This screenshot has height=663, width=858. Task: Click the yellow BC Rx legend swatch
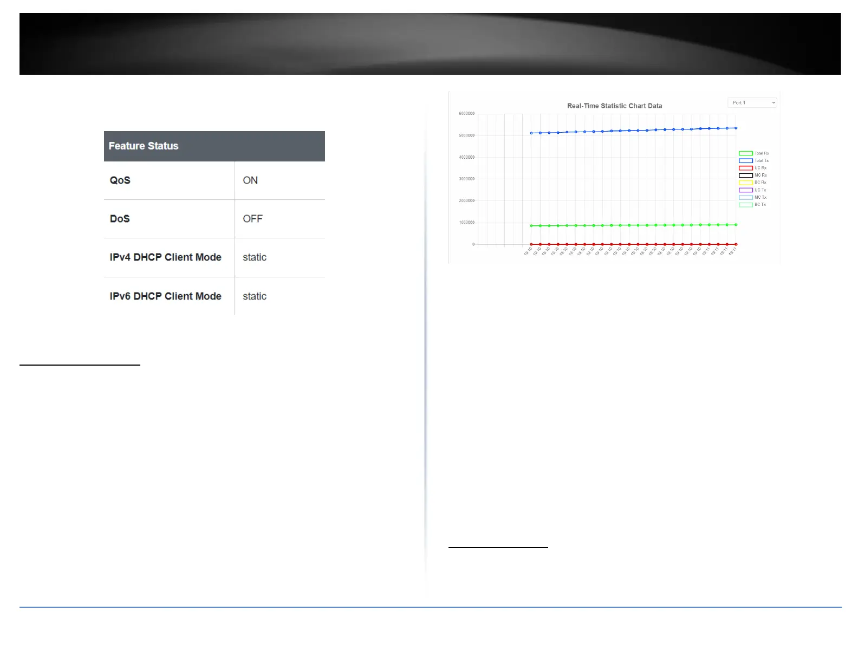click(x=746, y=183)
